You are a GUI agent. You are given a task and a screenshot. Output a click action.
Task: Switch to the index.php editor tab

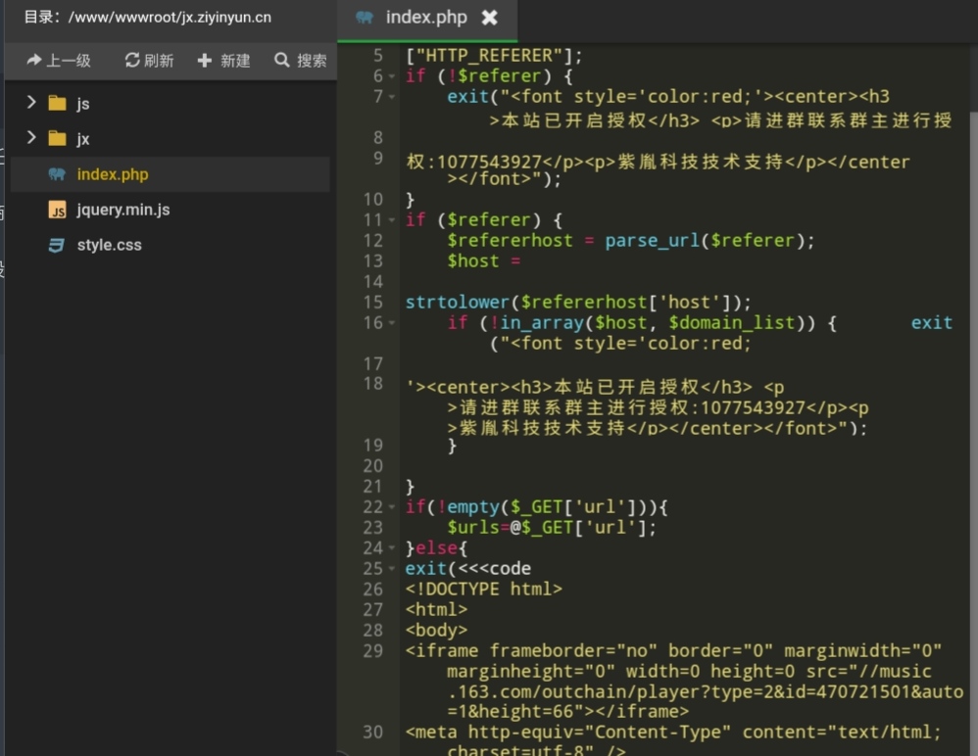click(x=425, y=18)
